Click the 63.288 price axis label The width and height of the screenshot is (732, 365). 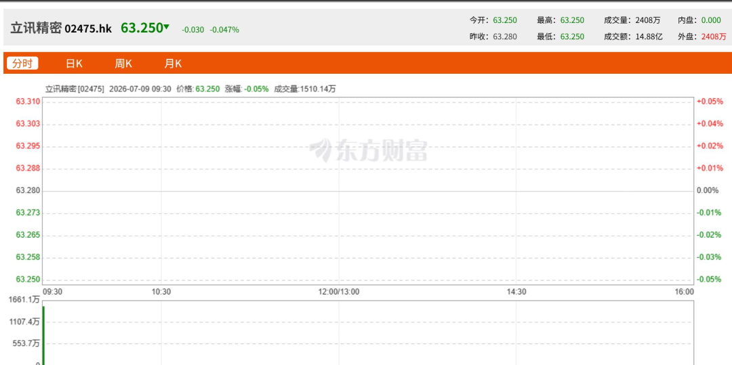tap(28, 168)
